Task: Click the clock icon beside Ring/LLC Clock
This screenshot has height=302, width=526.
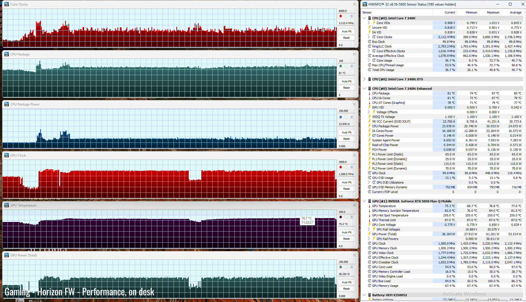Action: [370, 46]
